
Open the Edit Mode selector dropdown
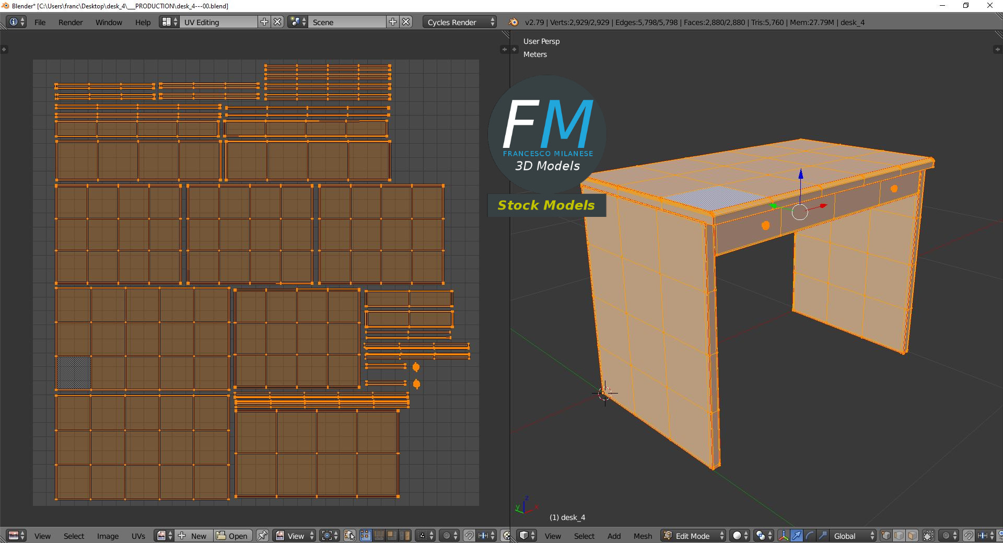click(694, 536)
